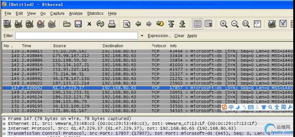Sort by the Destination column header
The height and width of the screenshot is (137, 295).
[125, 46]
